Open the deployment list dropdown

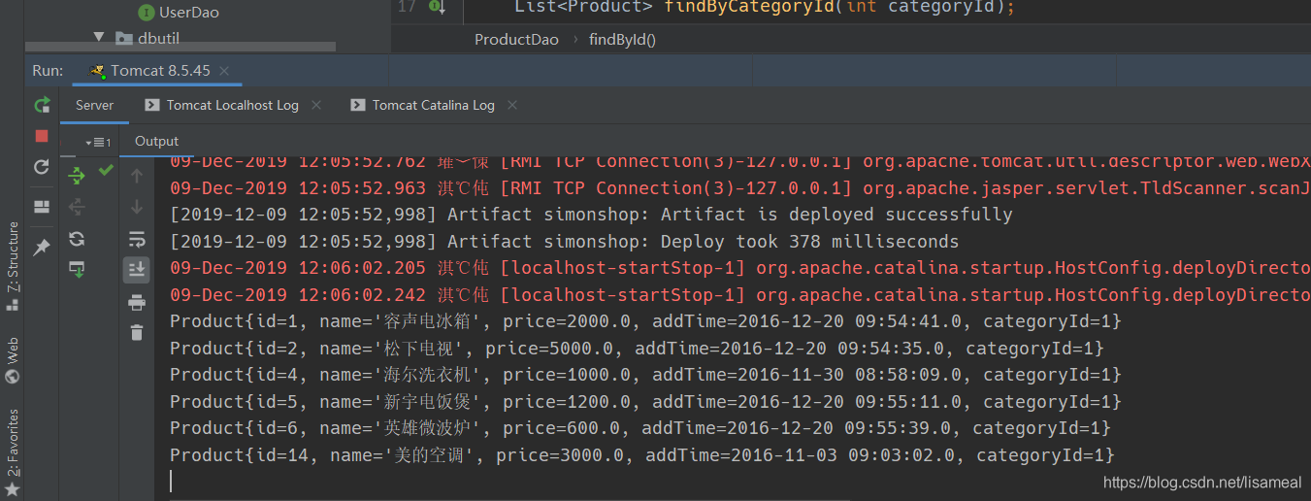pyautogui.click(x=97, y=143)
